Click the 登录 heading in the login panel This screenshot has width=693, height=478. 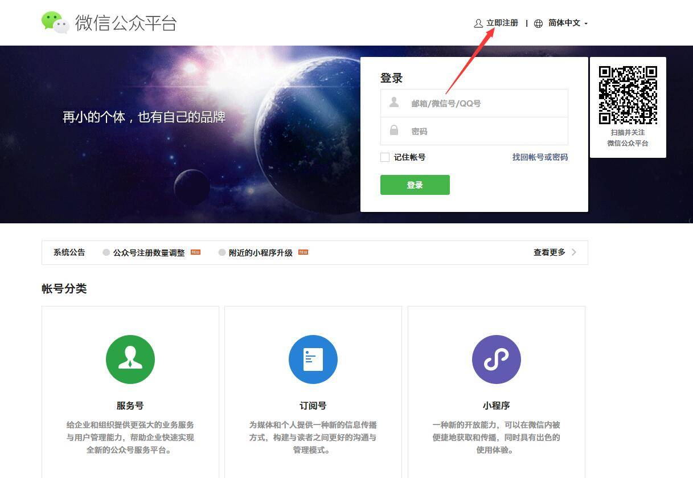point(392,78)
